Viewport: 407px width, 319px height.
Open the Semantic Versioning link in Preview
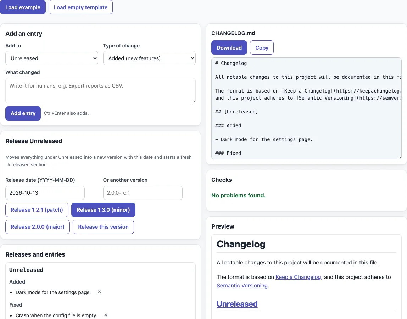point(242,286)
